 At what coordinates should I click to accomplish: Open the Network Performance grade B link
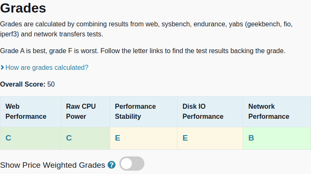[251, 138]
